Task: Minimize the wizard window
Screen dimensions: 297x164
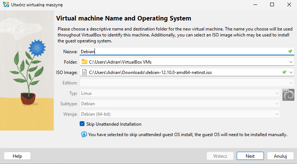Action: pos(255,4)
